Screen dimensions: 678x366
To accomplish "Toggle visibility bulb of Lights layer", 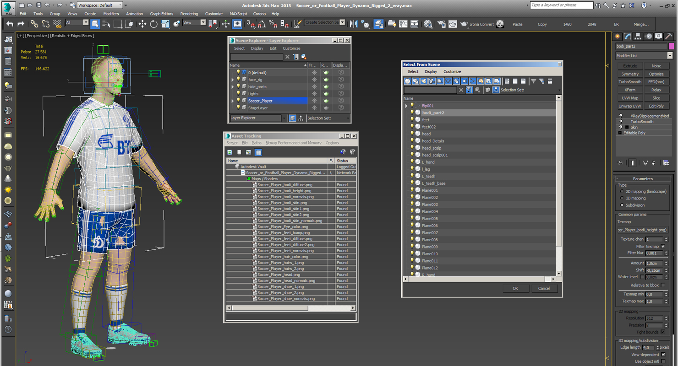I will [238, 93].
